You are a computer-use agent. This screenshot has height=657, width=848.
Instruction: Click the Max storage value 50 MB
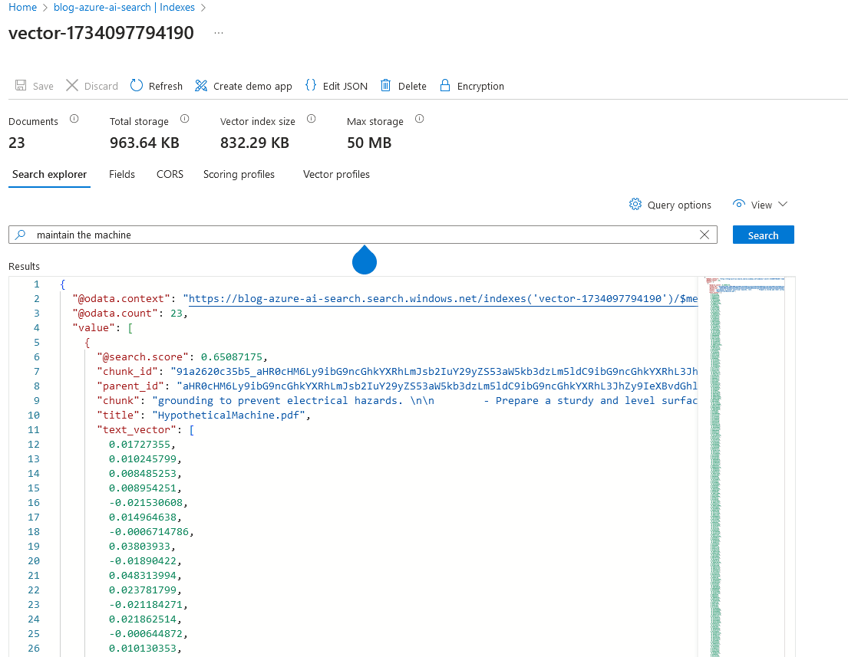click(369, 143)
